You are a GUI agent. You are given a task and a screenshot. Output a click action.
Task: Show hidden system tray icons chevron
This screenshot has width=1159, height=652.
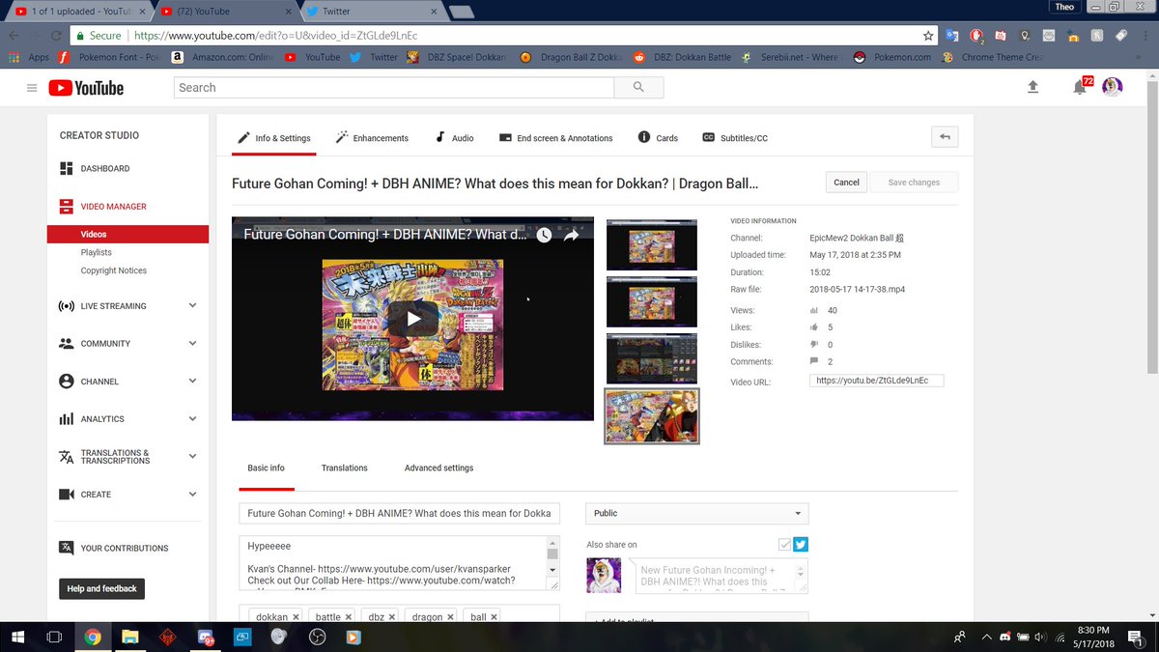[986, 638]
